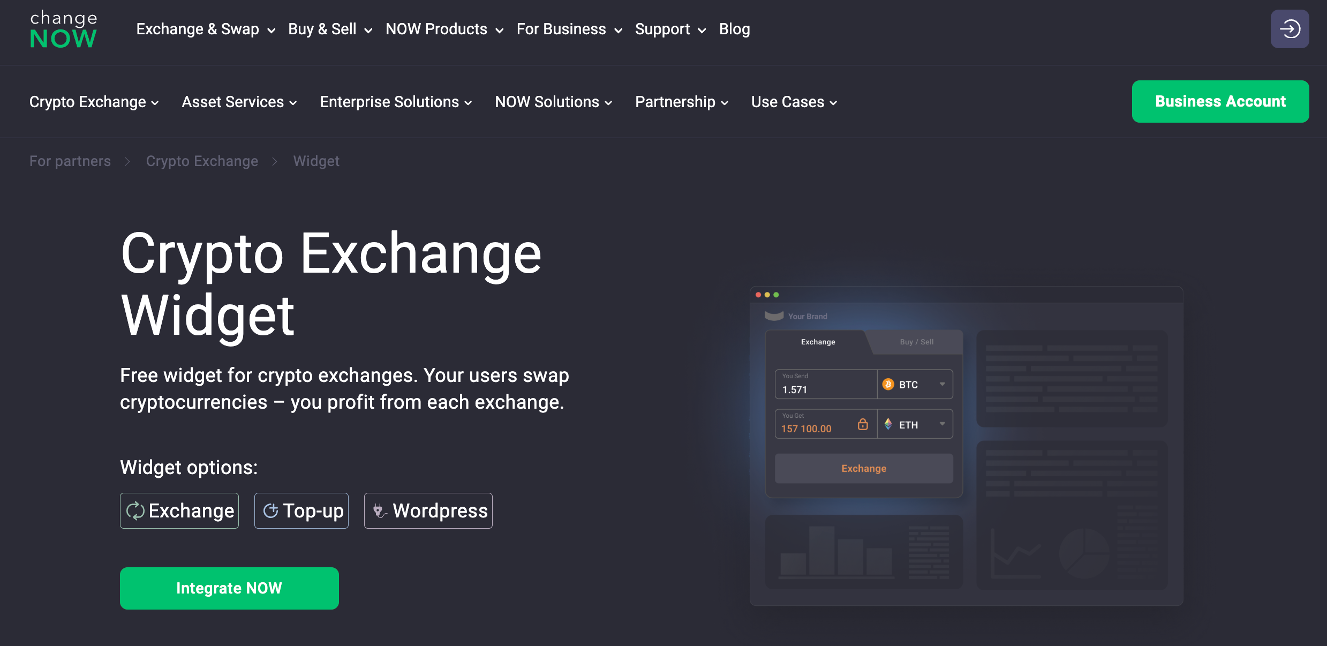Expand the NOW Solutions menu
The image size is (1327, 646).
[552, 102]
